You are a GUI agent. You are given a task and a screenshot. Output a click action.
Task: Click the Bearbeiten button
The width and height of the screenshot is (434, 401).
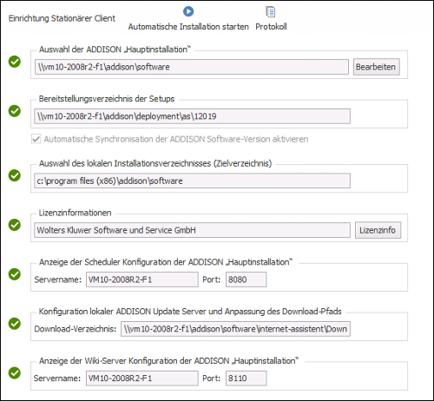(377, 67)
